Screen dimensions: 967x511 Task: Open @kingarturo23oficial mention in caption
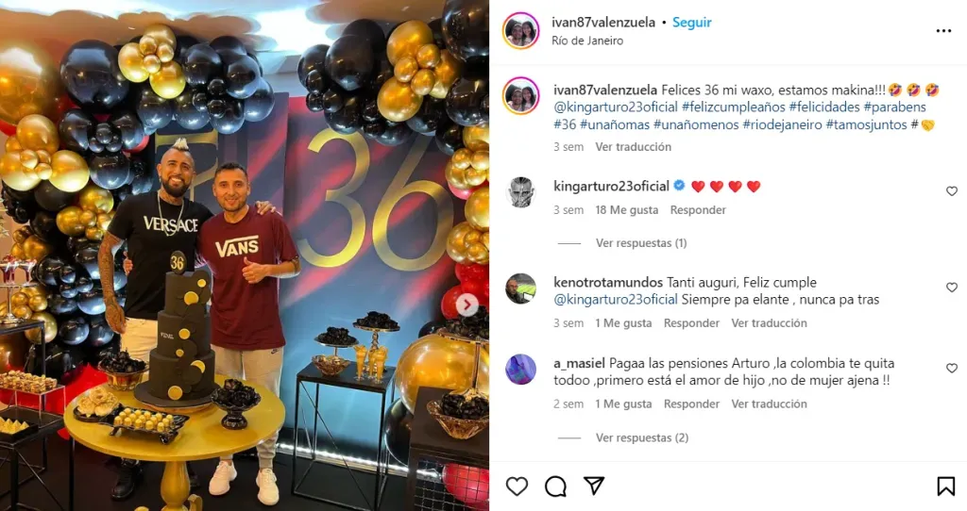[616, 107]
